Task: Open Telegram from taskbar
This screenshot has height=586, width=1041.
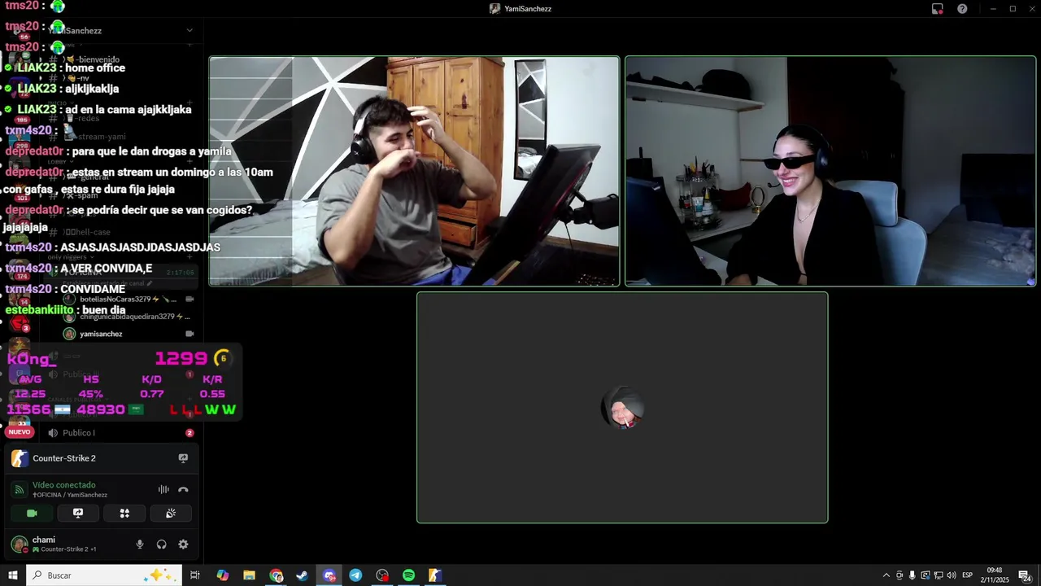Action: (x=355, y=575)
